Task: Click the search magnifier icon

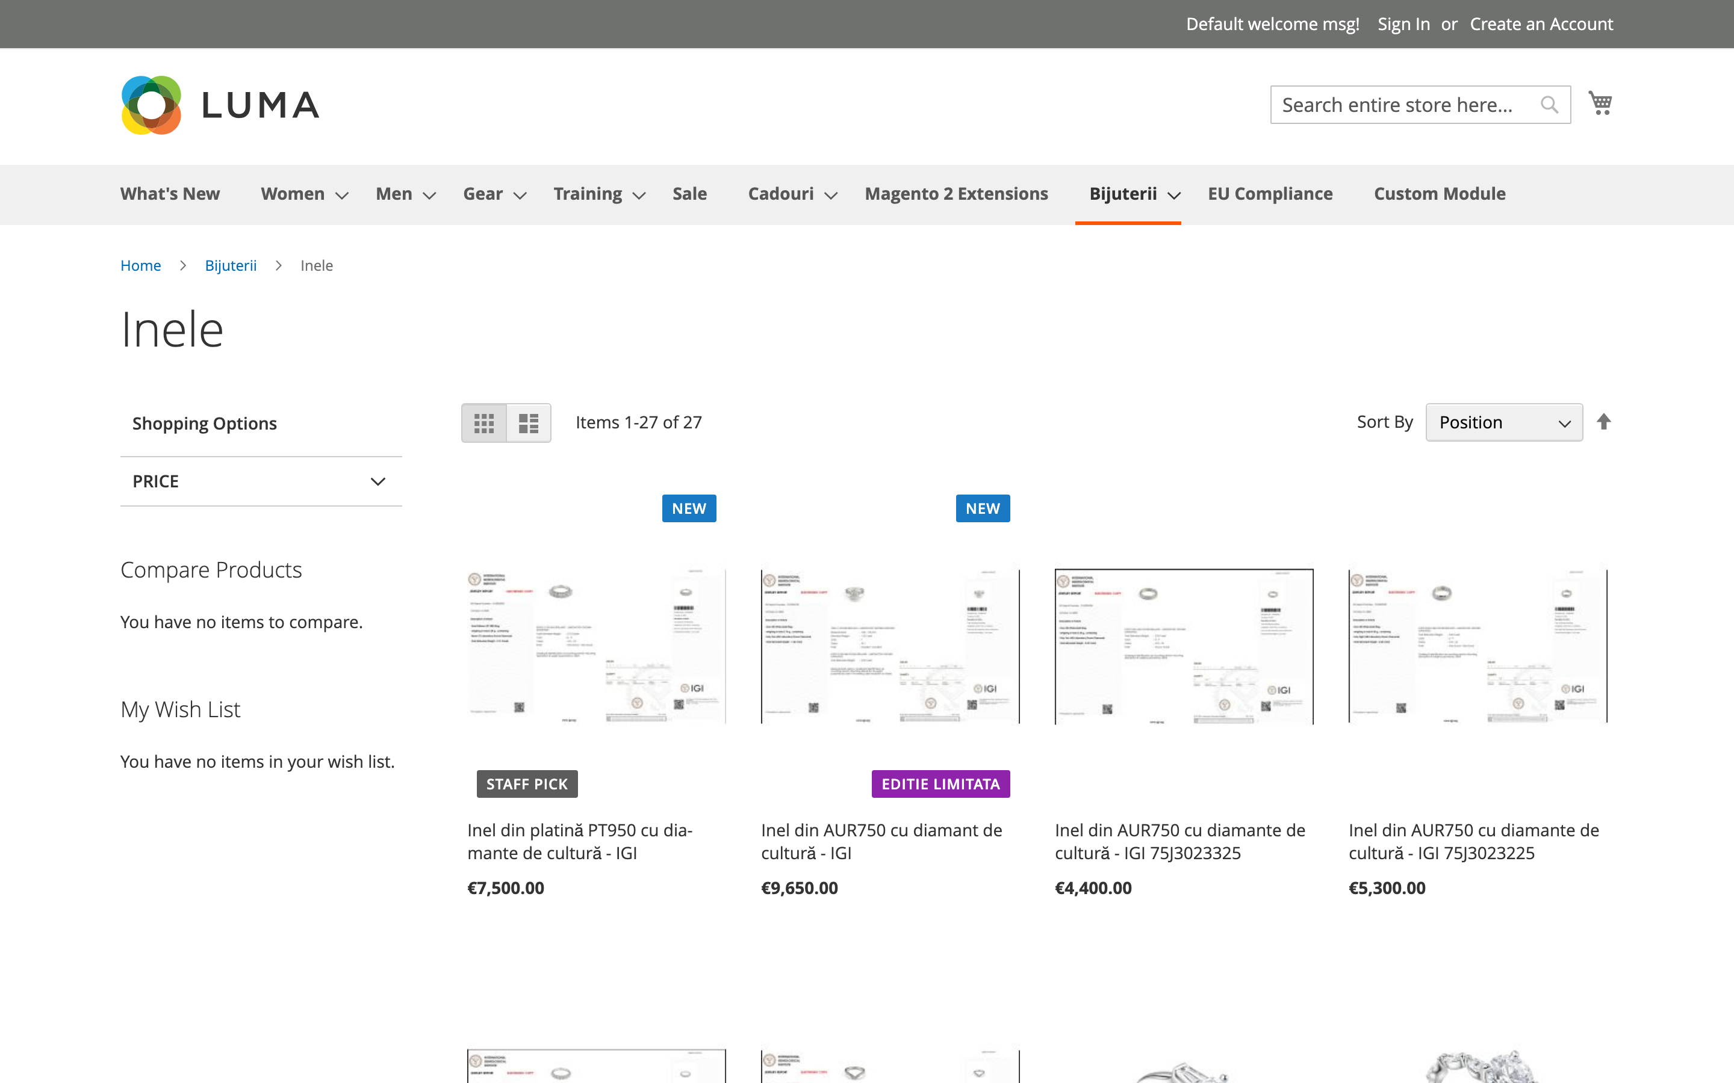Action: (1549, 105)
